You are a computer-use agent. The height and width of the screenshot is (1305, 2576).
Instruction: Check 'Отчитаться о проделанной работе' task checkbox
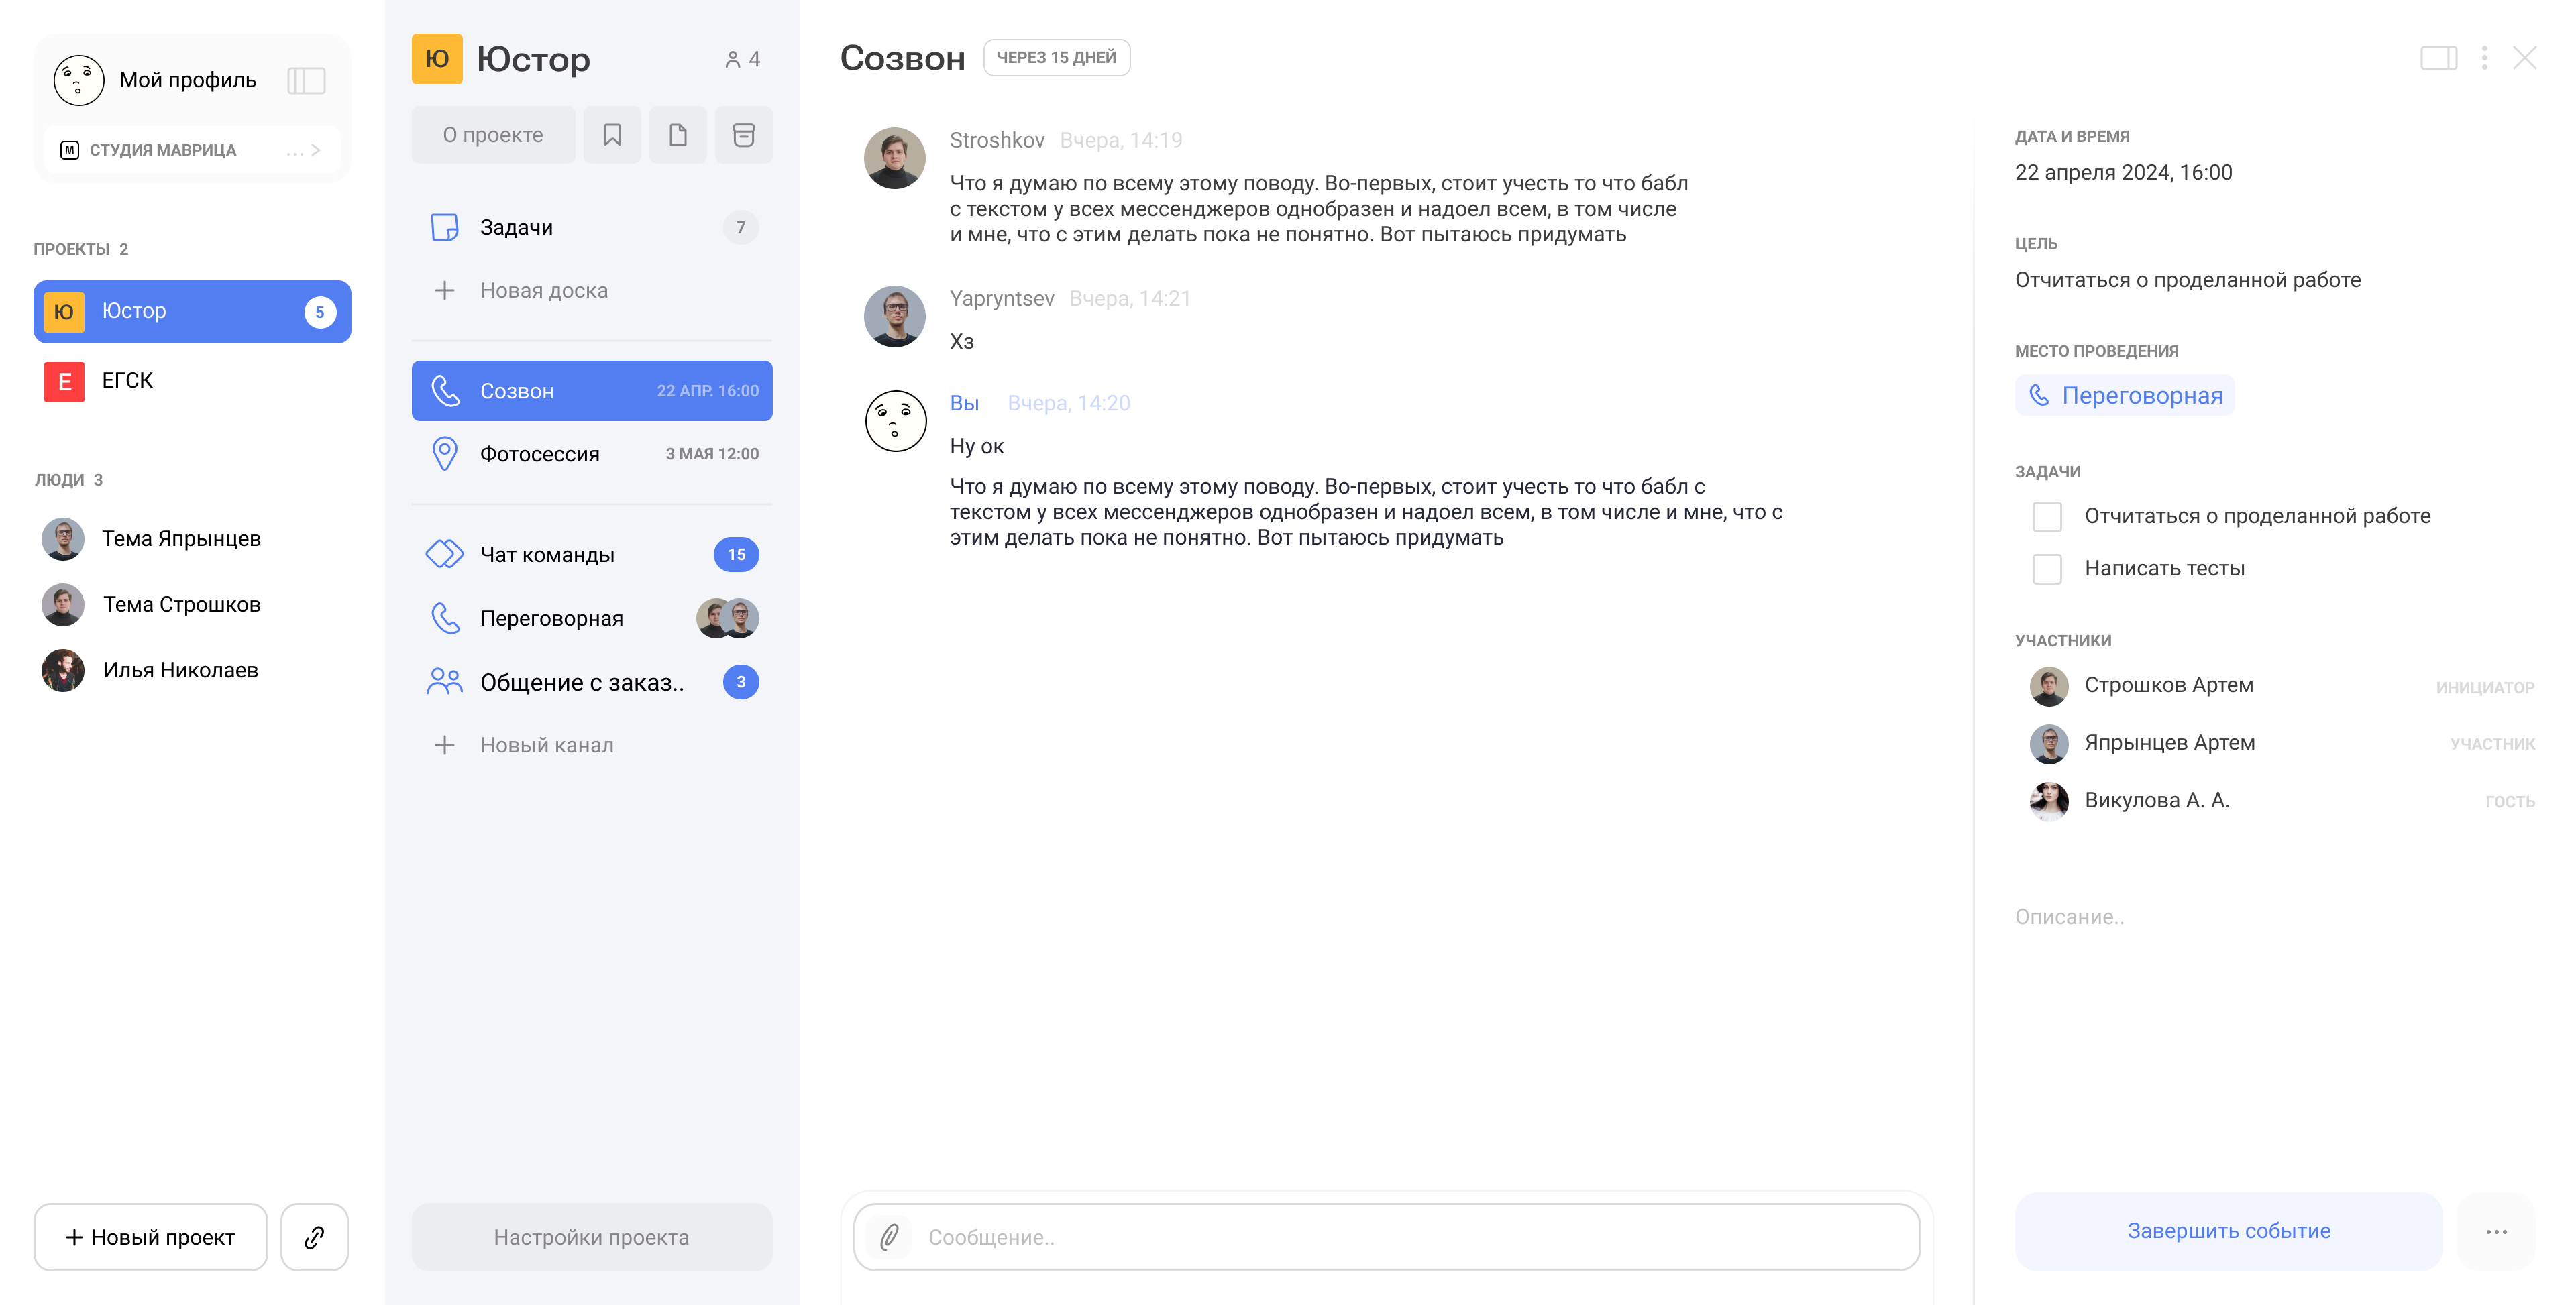2047,517
